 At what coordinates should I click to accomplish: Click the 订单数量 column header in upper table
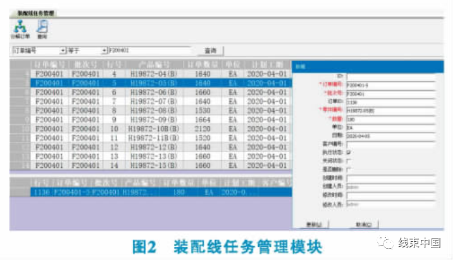pos(203,64)
